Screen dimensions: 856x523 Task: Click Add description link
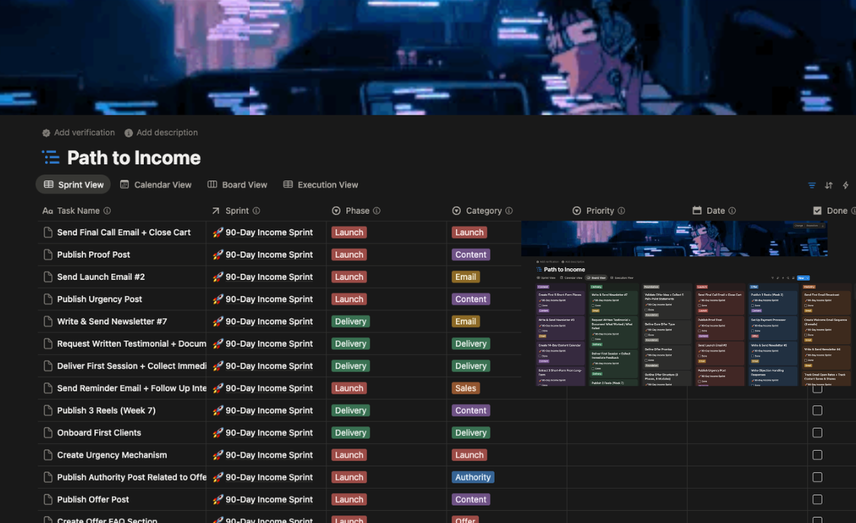pyautogui.click(x=161, y=132)
